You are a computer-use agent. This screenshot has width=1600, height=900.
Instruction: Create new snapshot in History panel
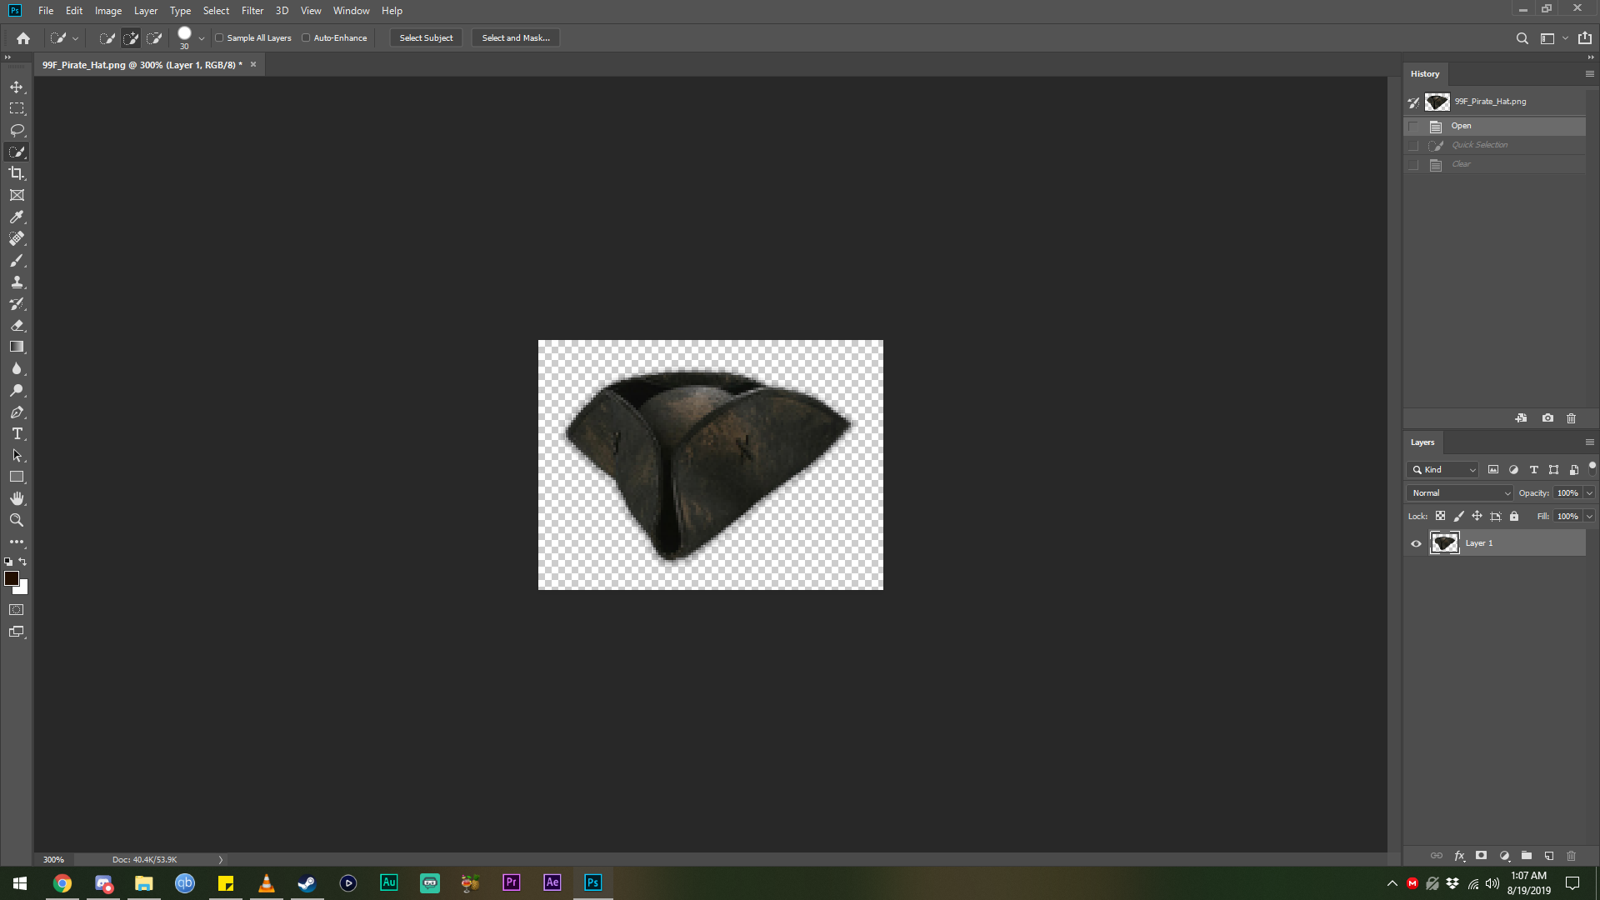(1547, 418)
